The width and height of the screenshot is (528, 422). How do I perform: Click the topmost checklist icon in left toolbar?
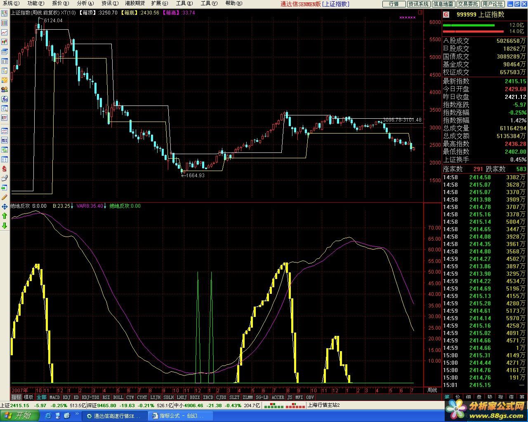[5, 14]
